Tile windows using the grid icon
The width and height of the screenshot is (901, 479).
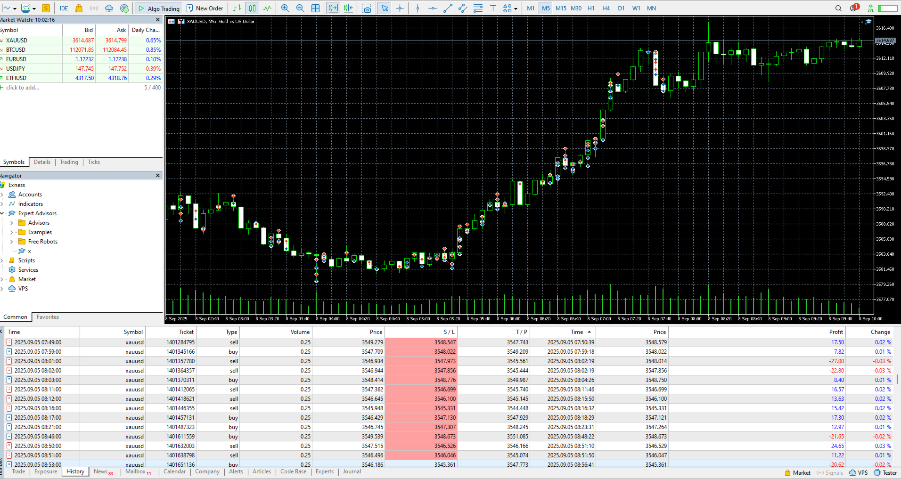click(x=315, y=8)
